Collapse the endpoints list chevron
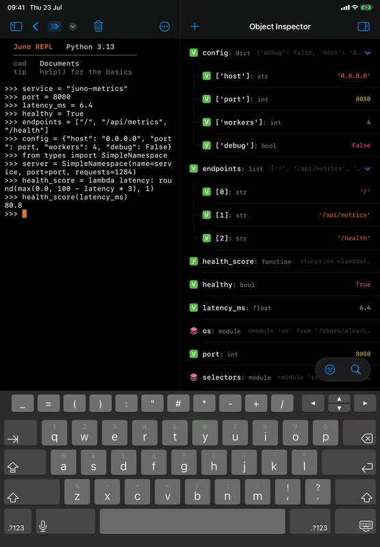The width and height of the screenshot is (380, 547). tap(368, 169)
